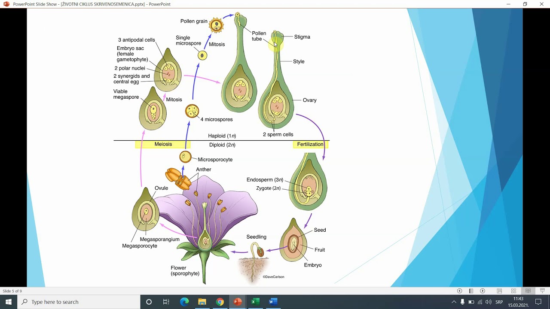Open Google Chrome from taskbar
This screenshot has width=550, height=309.
220,302
